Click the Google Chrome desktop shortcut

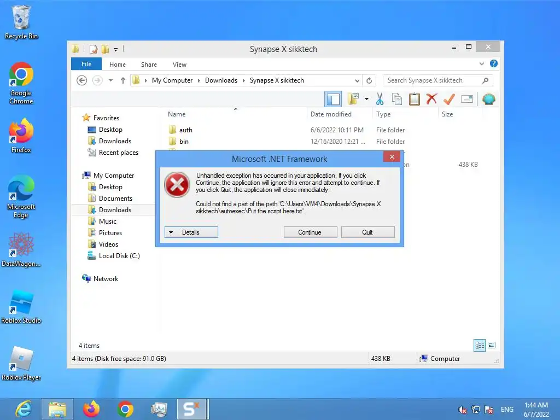click(21, 83)
